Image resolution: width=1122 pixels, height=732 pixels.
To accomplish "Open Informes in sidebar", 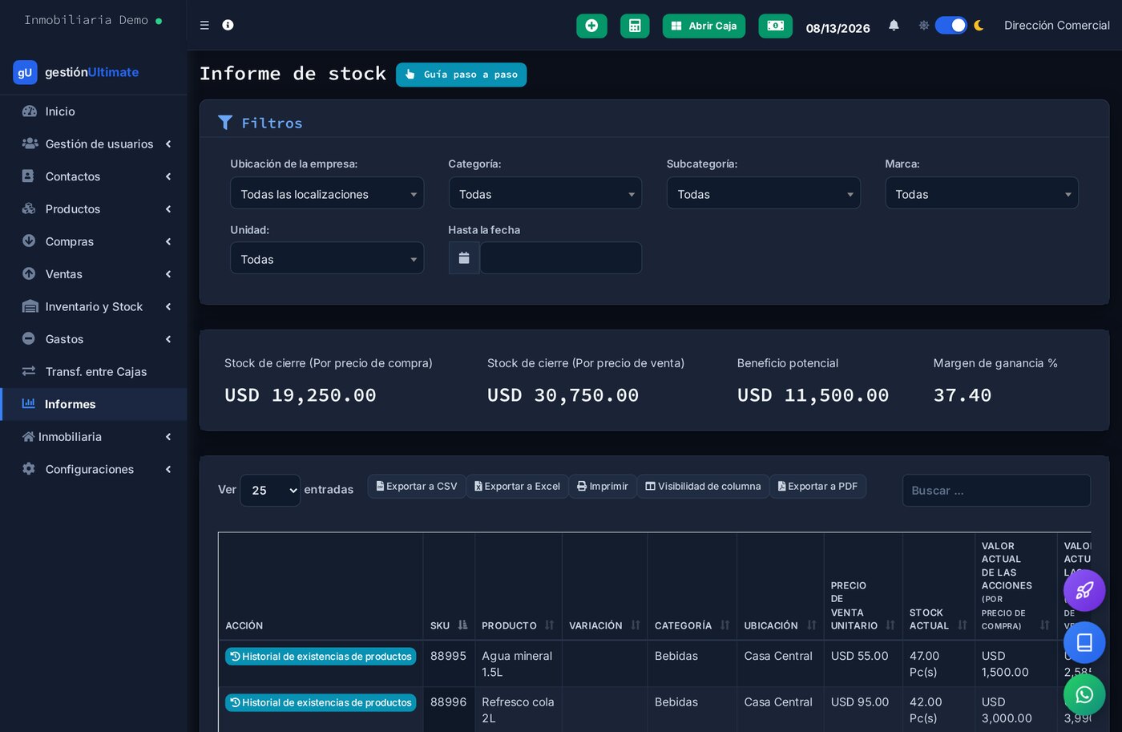I will (x=94, y=404).
